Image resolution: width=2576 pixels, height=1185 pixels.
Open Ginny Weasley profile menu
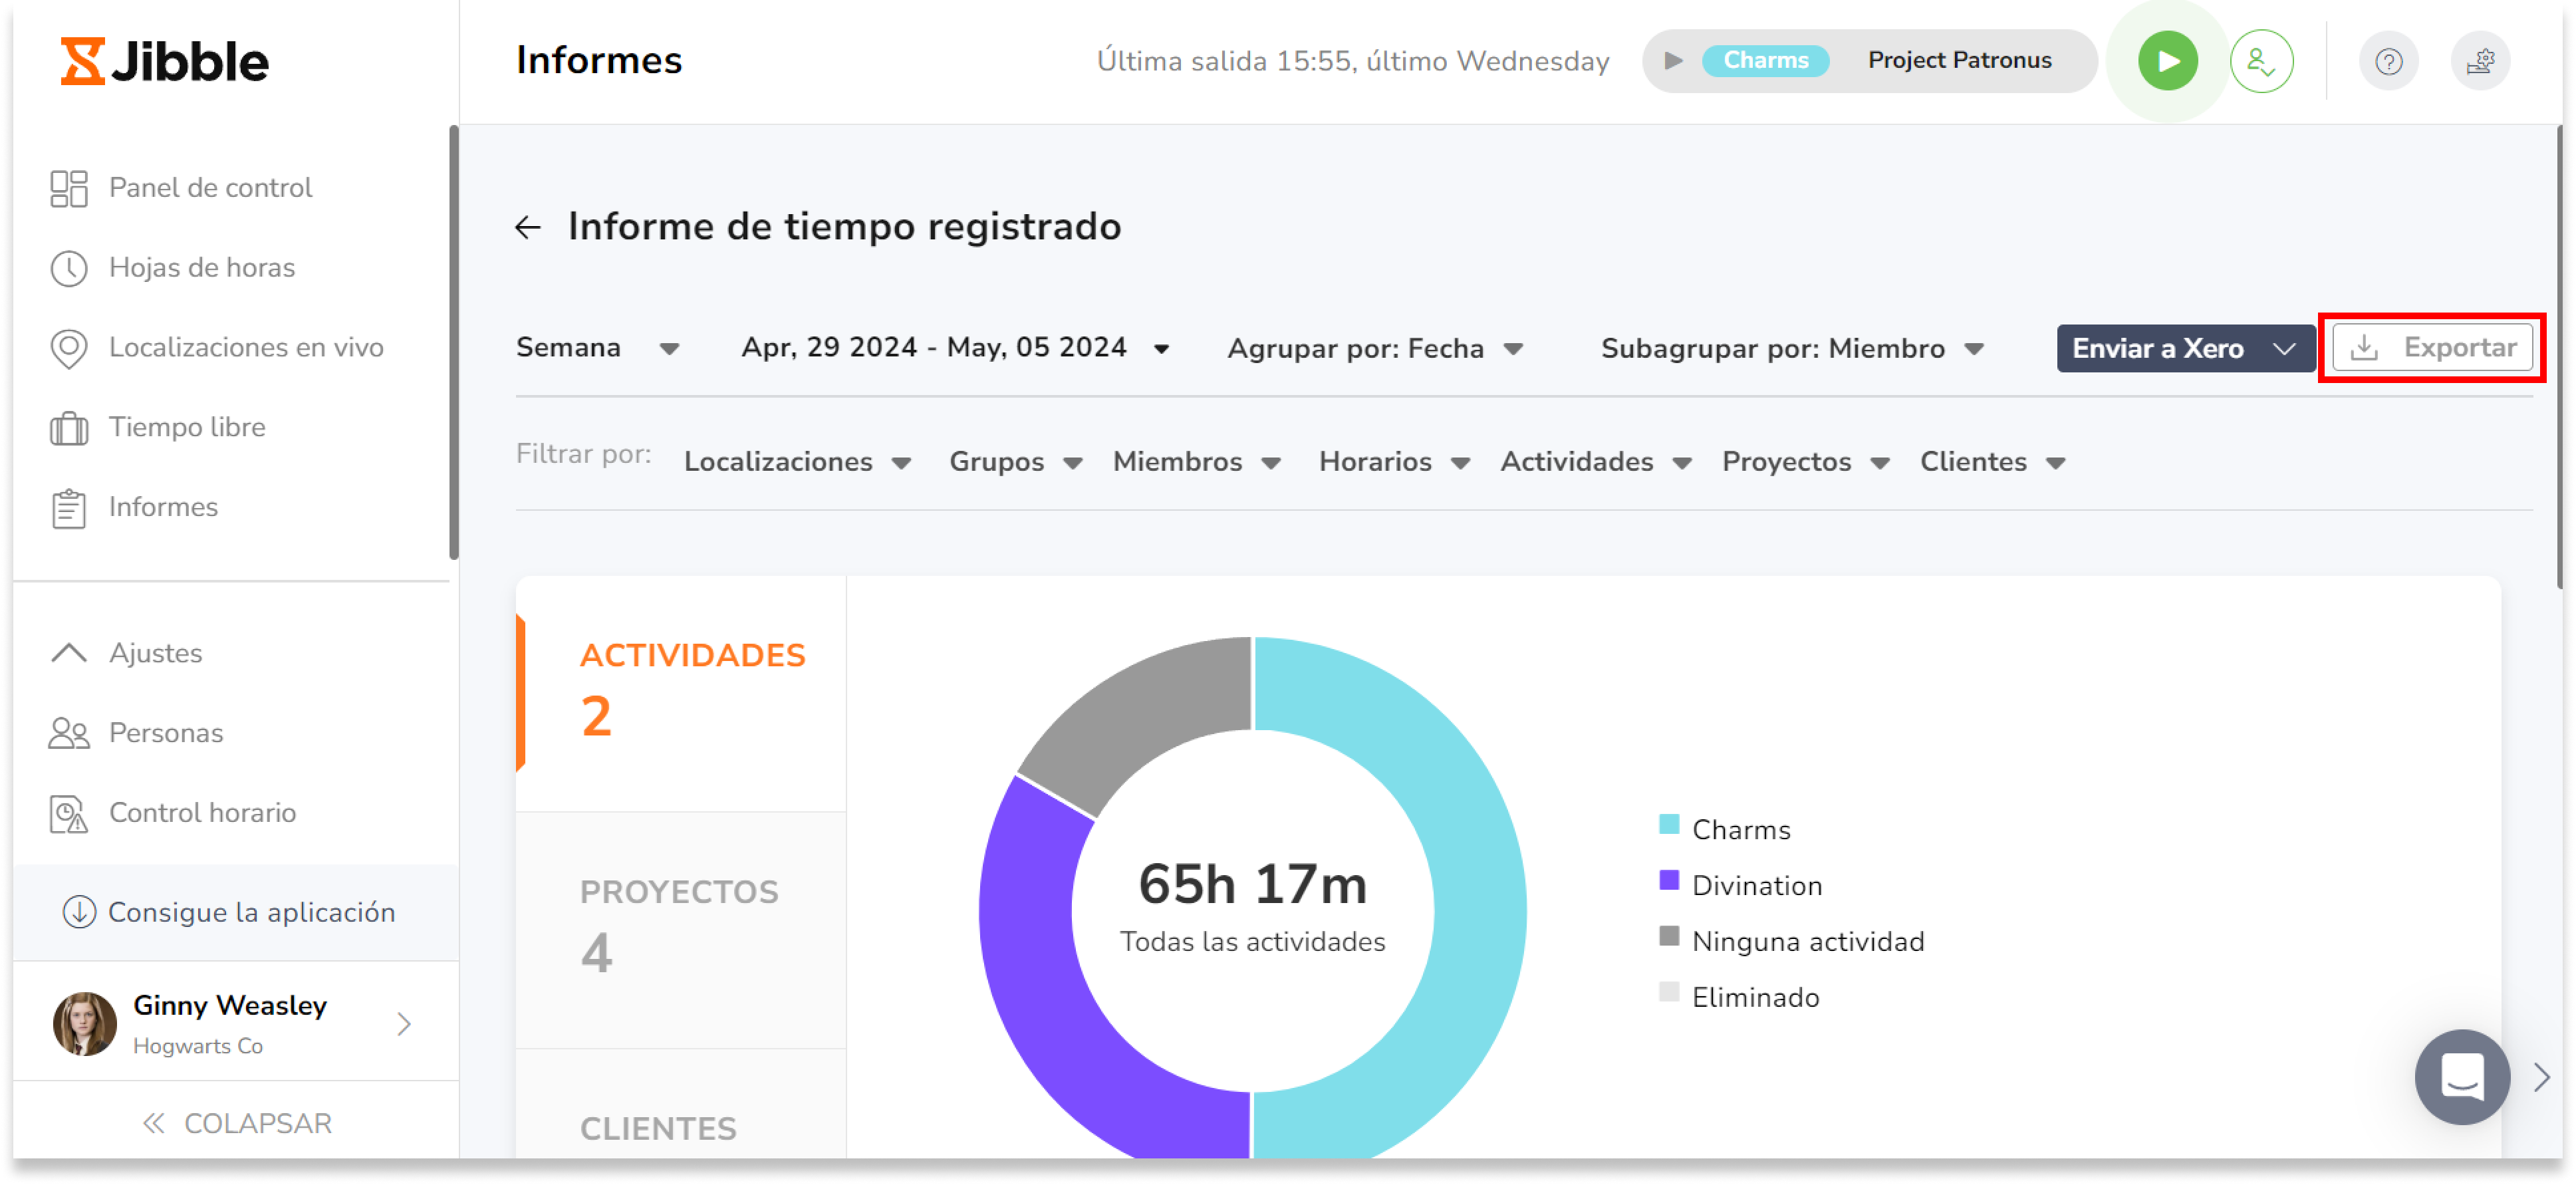[x=236, y=1024]
